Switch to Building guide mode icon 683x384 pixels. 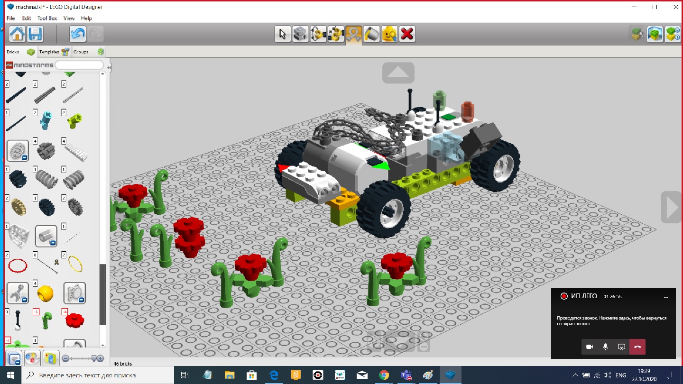673,34
